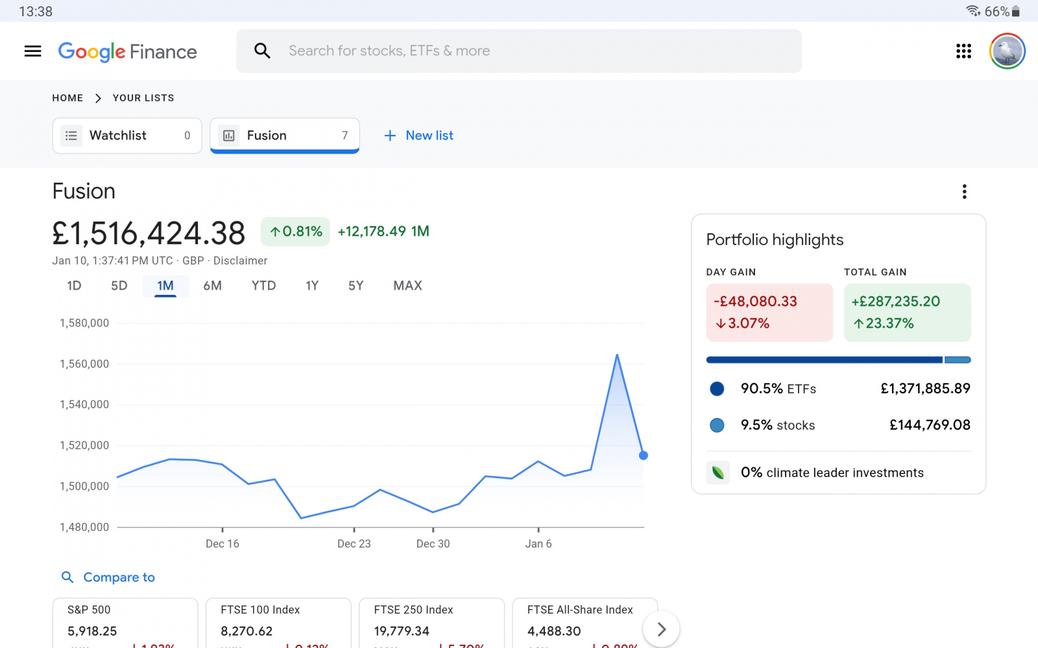Image resolution: width=1038 pixels, height=648 pixels.
Task: Click the climate leader leaf icon
Action: [x=718, y=472]
